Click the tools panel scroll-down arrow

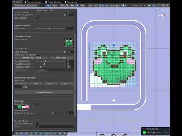[75, 130]
